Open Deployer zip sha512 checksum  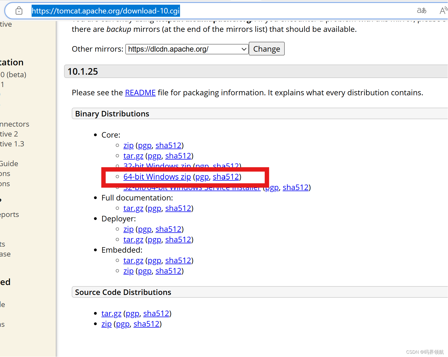pyautogui.click(x=168, y=229)
